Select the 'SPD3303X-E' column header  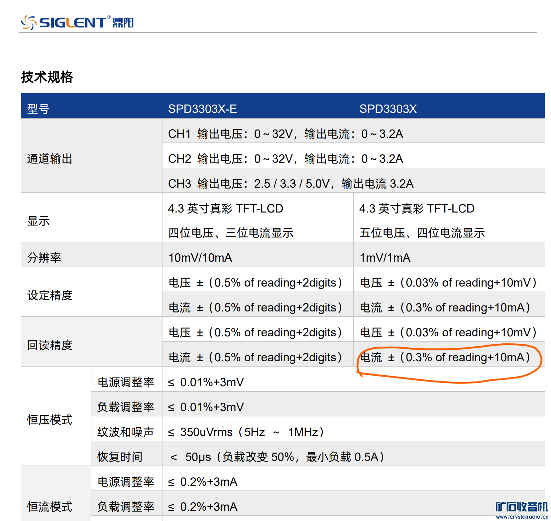point(202,109)
